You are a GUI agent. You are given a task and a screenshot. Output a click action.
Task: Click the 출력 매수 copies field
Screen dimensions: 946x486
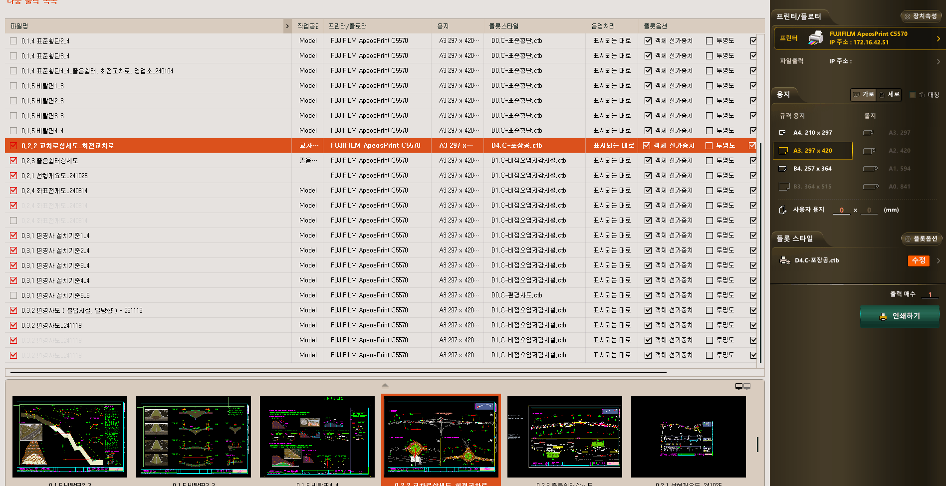click(930, 294)
